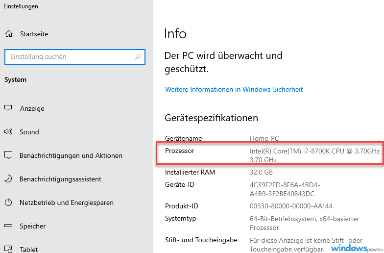
Task: Click the Netzbetrieb power icon
Action: tap(8, 202)
